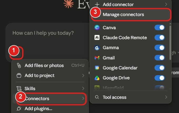179x113 pixels.
Task: Toggle off Google Drive connector
Action: (x=160, y=78)
